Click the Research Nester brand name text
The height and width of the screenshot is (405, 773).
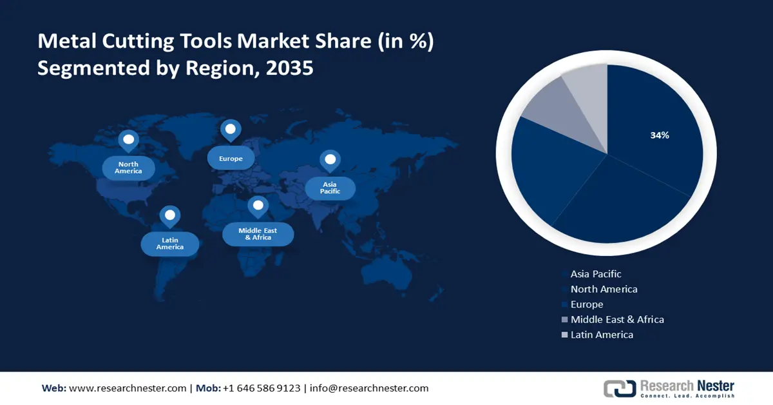coord(687,386)
